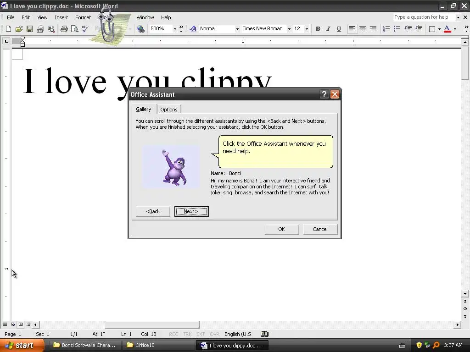Open the Edit menu

tap(26, 17)
